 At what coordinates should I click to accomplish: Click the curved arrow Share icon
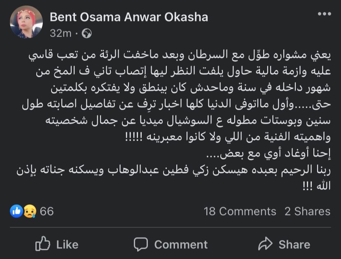coord(265,244)
